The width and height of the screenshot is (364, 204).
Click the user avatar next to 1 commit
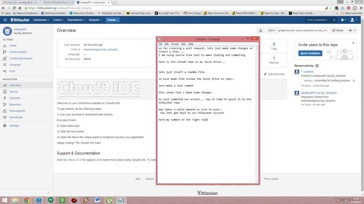(x=297, y=72)
